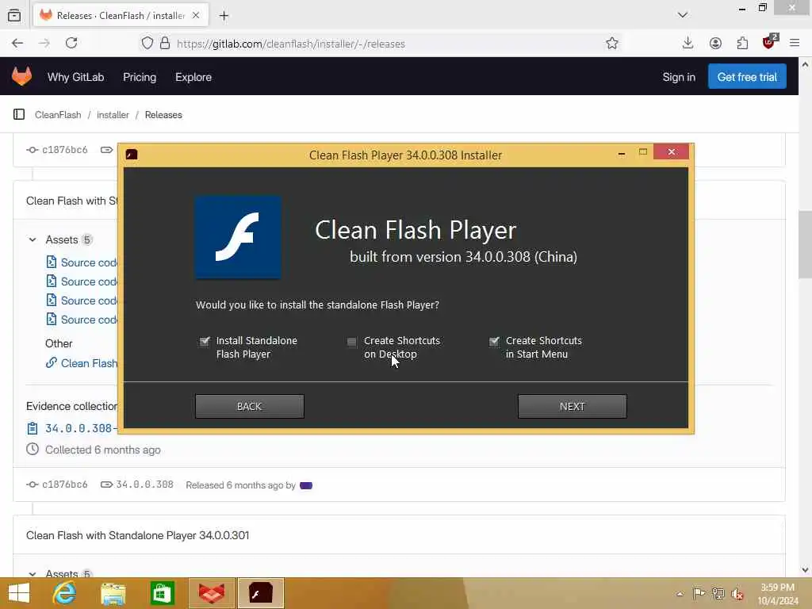Image resolution: width=812 pixels, height=609 pixels.
Task: Click the address bar URL
Action: pyautogui.click(x=291, y=44)
